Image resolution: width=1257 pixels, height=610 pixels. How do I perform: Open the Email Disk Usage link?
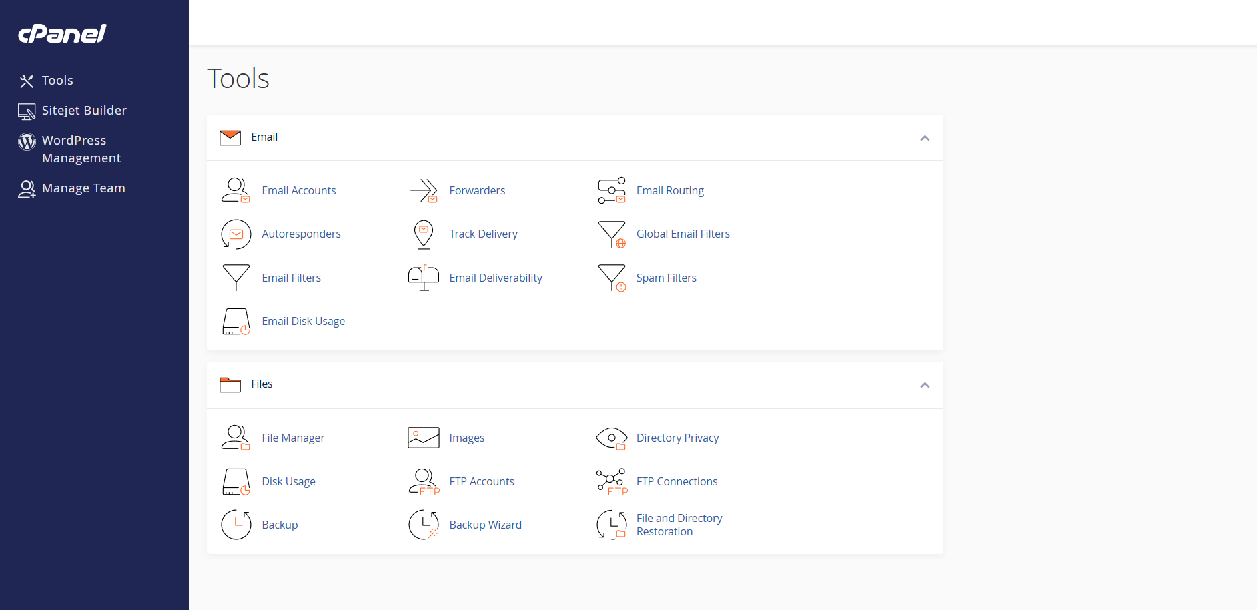[303, 321]
